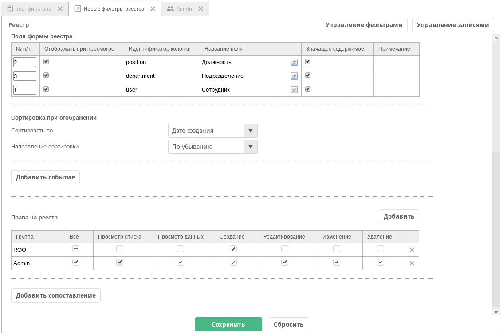This screenshot has height=335, width=503.
Task: Uncheck Создание for ROOT group
Action: (233, 249)
